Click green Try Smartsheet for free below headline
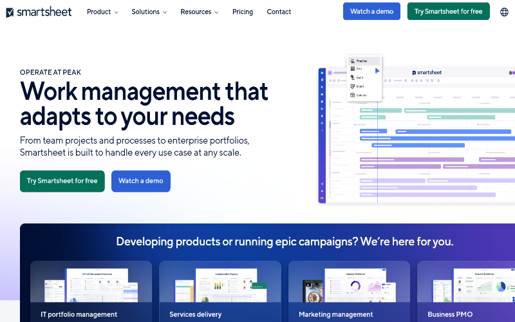This screenshot has width=515, height=322. tap(62, 181)
